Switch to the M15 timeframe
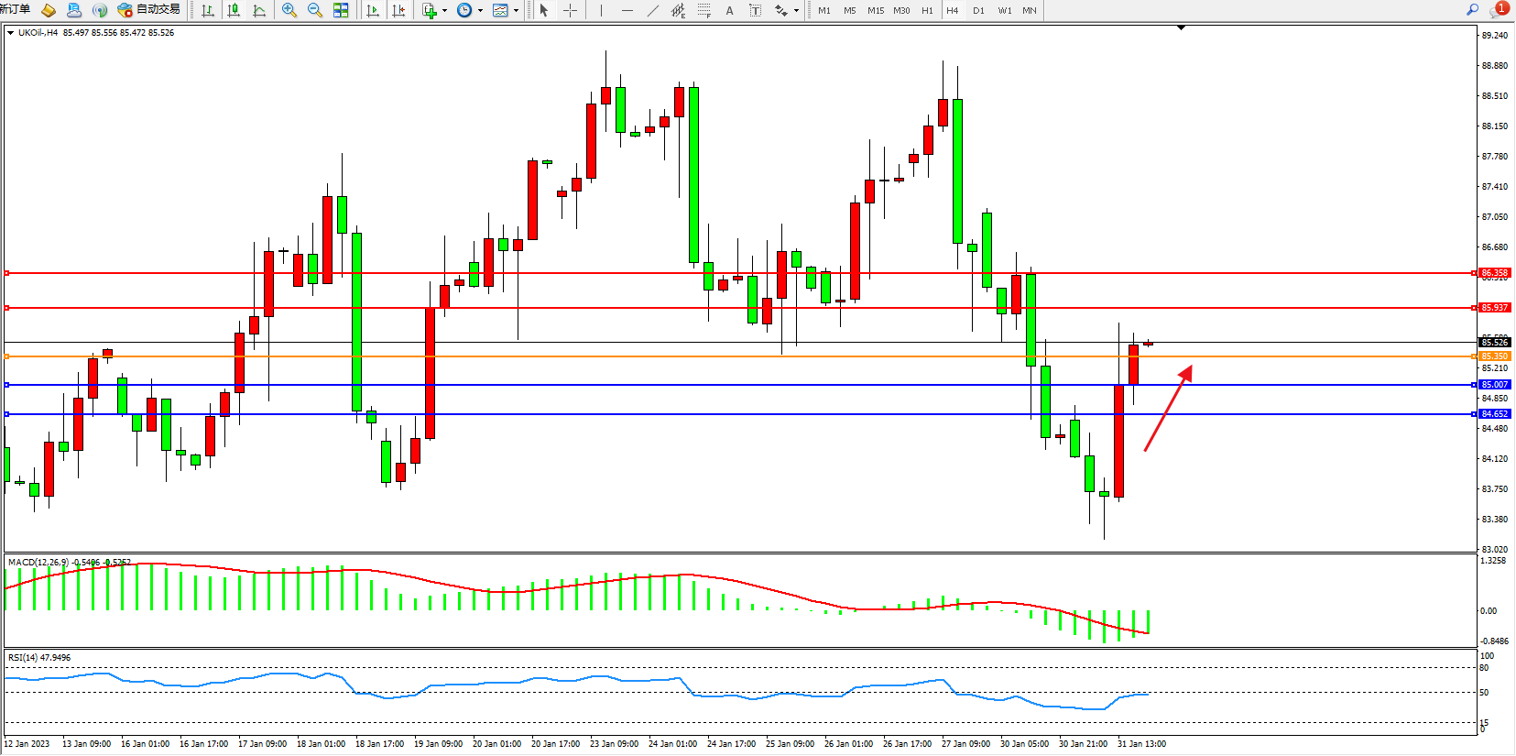This screenshot has width=1516, height=756. (x=876, y=10)
